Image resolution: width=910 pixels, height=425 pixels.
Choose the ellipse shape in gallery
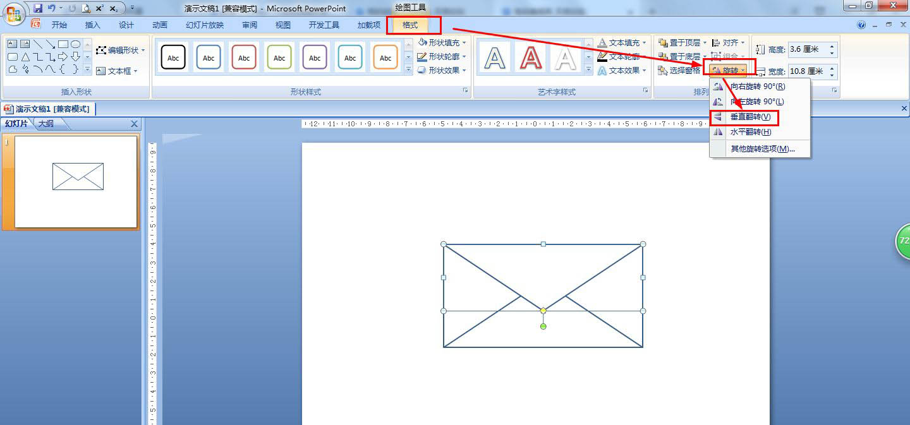pyautogui.click(x=75, y=44)
